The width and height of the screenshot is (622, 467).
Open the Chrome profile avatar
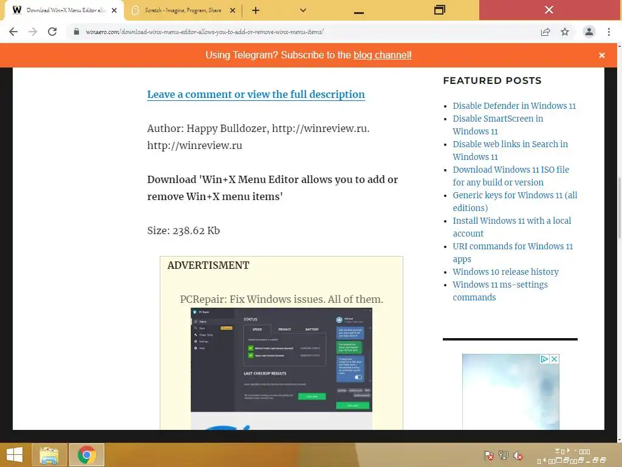(589, 32)
